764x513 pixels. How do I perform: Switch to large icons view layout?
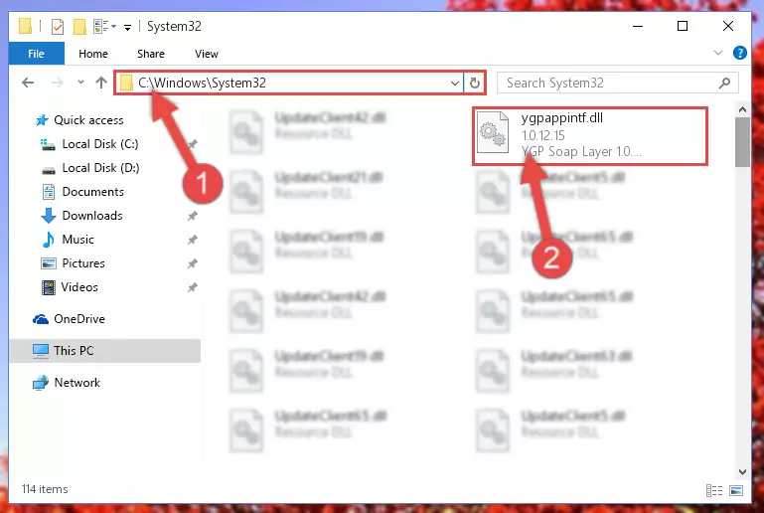736,490
